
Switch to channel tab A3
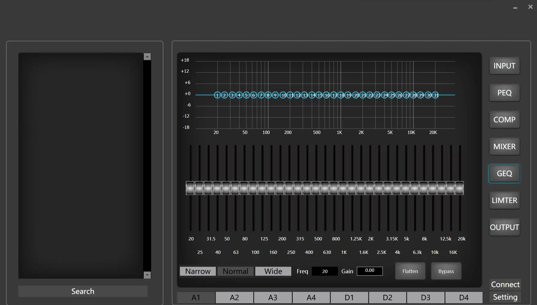coord(273,298)
